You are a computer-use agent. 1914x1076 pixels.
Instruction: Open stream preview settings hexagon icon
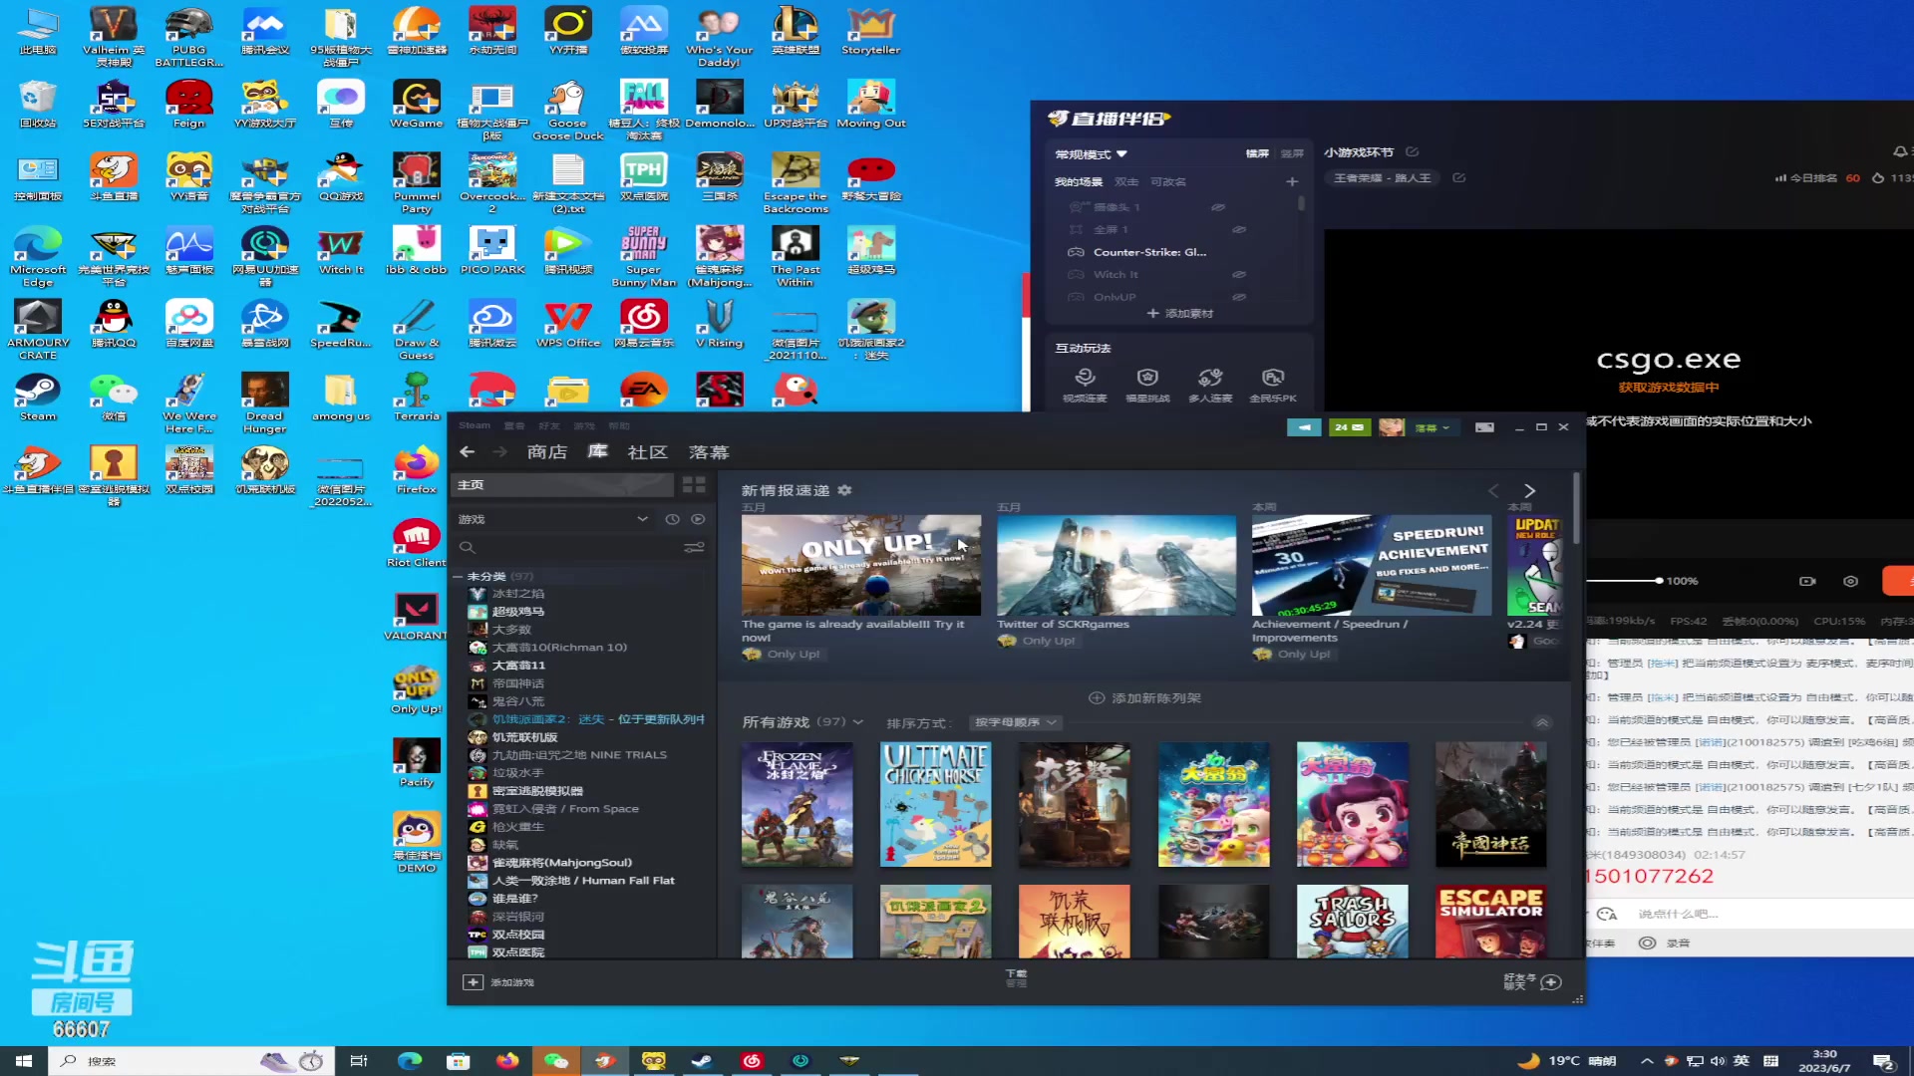1850,581
